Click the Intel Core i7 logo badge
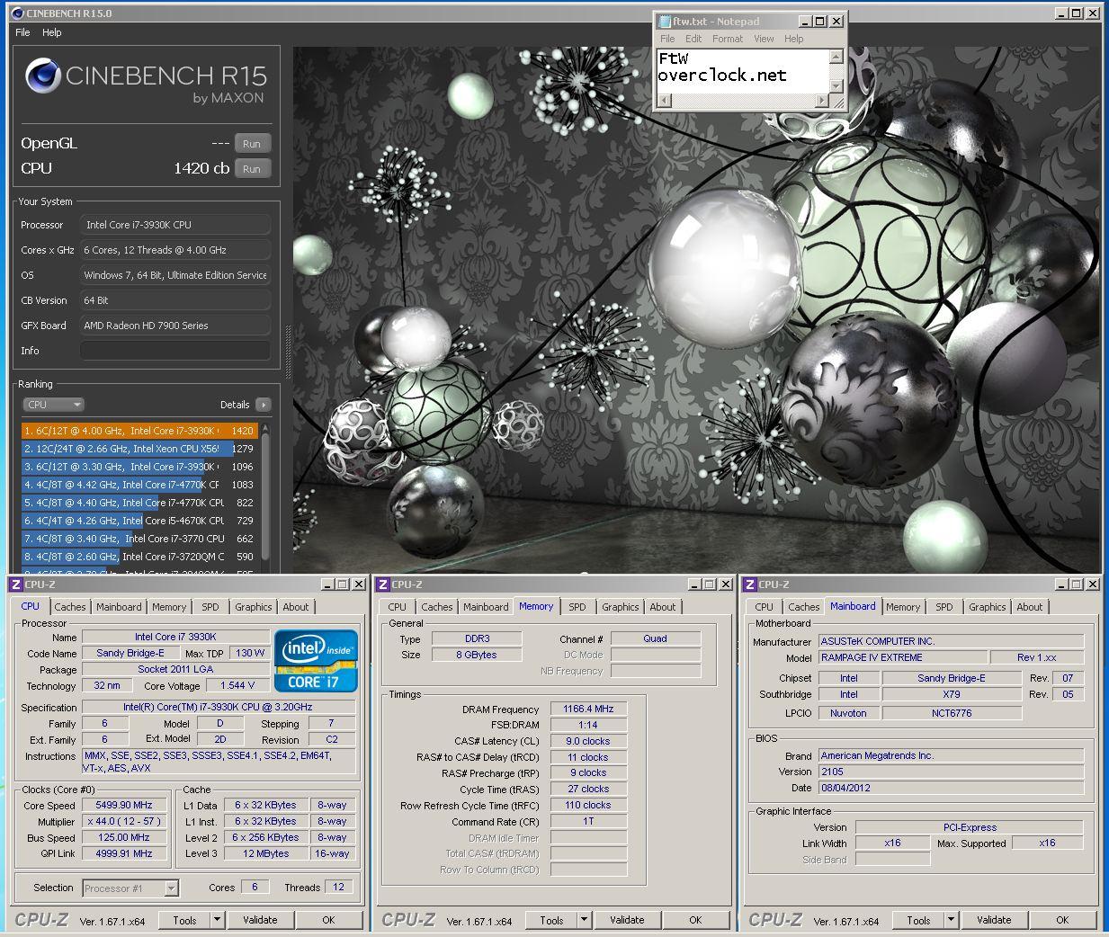Screen dimensions: 1109x937 pos(317,660)
